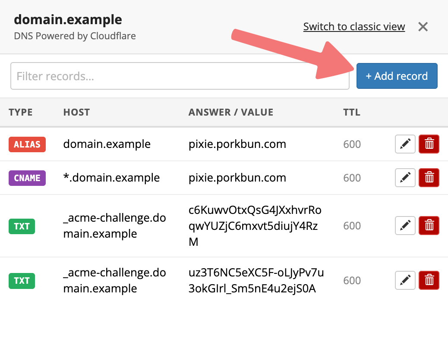Image resolution: width=448 pixels, height=345 pixels.
Task: Edit the CNAME wildcard record
Action: (405, 178)
